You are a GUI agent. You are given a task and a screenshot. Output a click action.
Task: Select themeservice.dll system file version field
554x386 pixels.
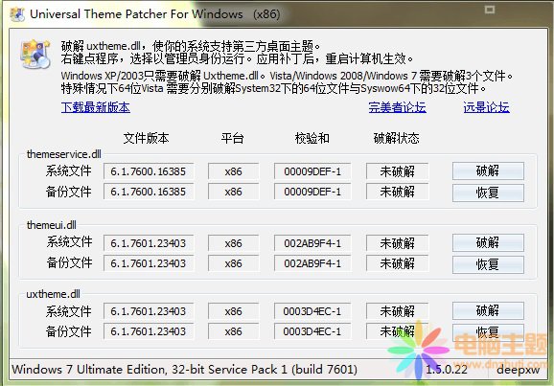(x=149, y=171)
